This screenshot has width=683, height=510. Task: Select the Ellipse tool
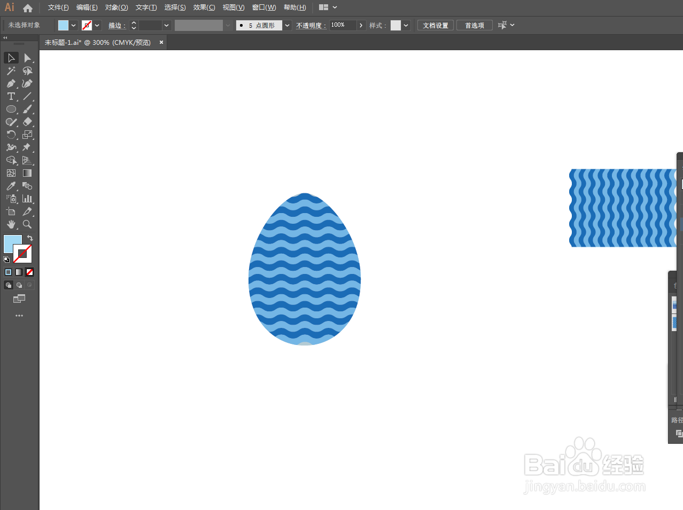pyautogui.click(x=11, y=109)
